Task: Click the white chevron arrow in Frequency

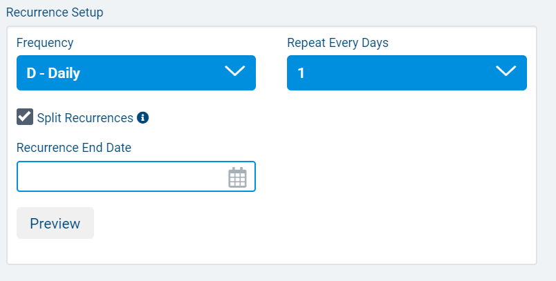Action: click(235, 72)
